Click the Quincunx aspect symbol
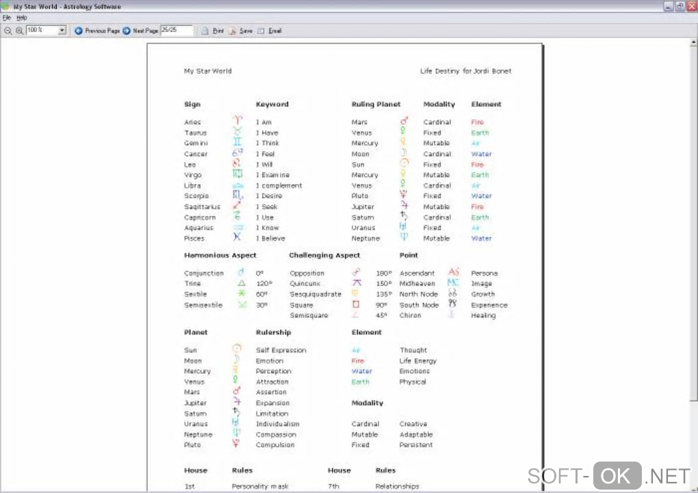The height and width of the screenshot is (493, 698). click(357, 283)
